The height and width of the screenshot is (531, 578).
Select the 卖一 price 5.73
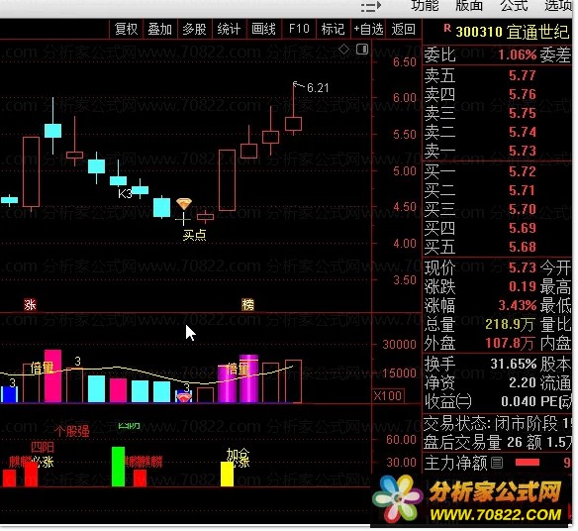523,151
